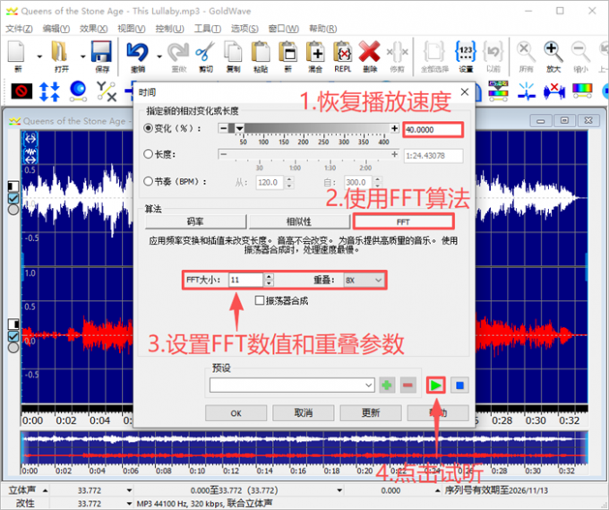Open the View menu
The image size is (609, 510).
coord(132,29)
